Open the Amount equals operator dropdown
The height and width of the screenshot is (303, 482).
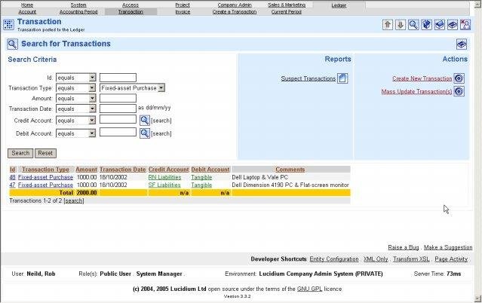coord(76,98)
